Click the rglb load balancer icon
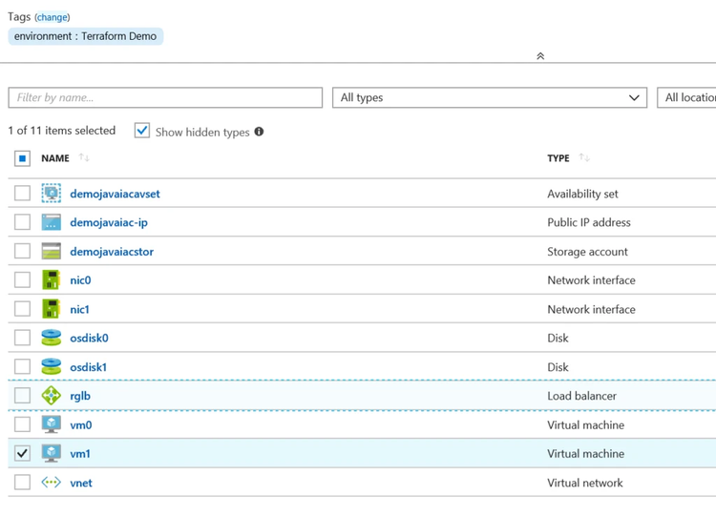716x516 pixels. coord(52,396)
